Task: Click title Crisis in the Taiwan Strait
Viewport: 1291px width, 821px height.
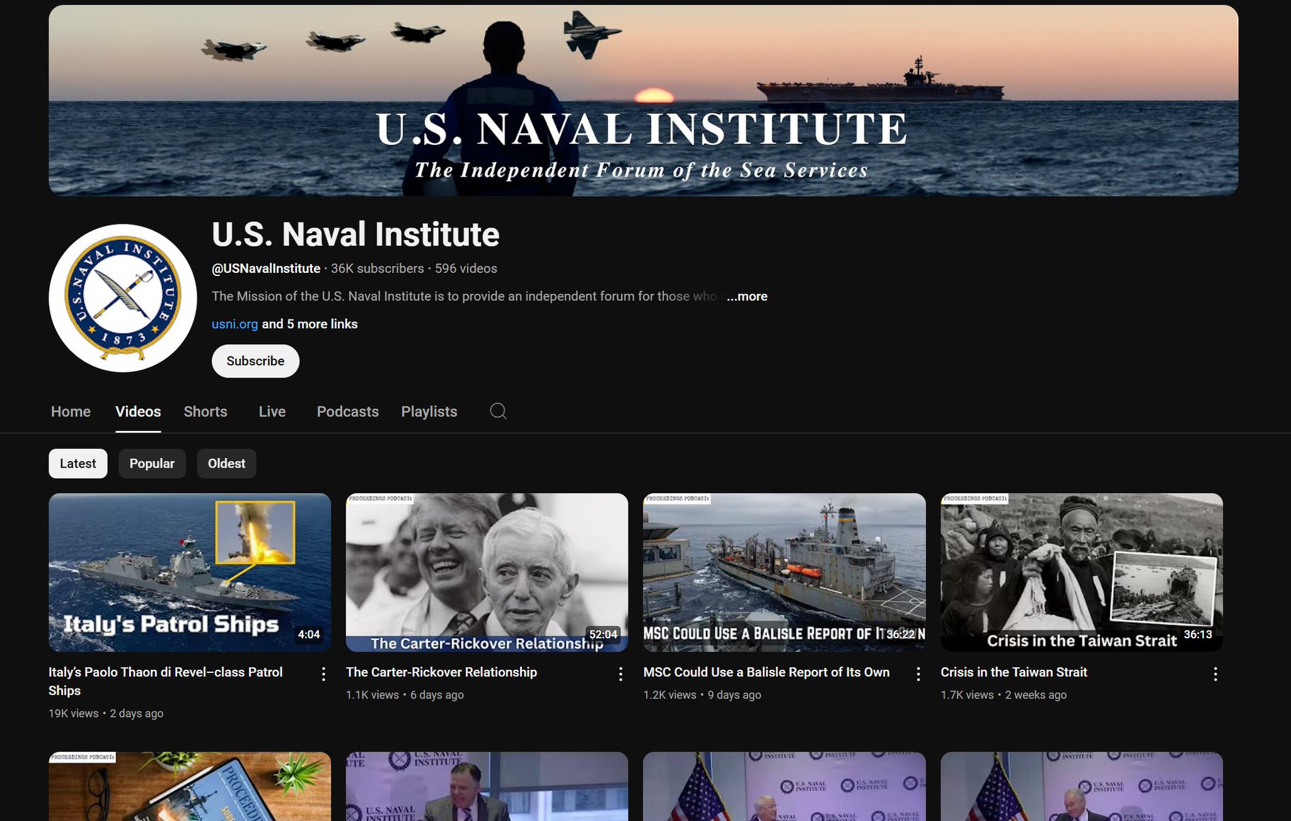Action: (1014, 672)
